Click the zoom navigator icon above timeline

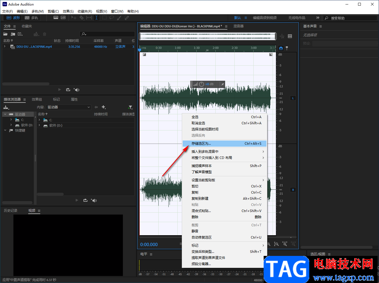click(282, 36)
